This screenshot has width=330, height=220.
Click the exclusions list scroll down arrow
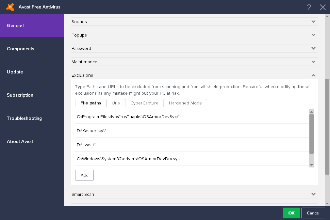(311, 165)
